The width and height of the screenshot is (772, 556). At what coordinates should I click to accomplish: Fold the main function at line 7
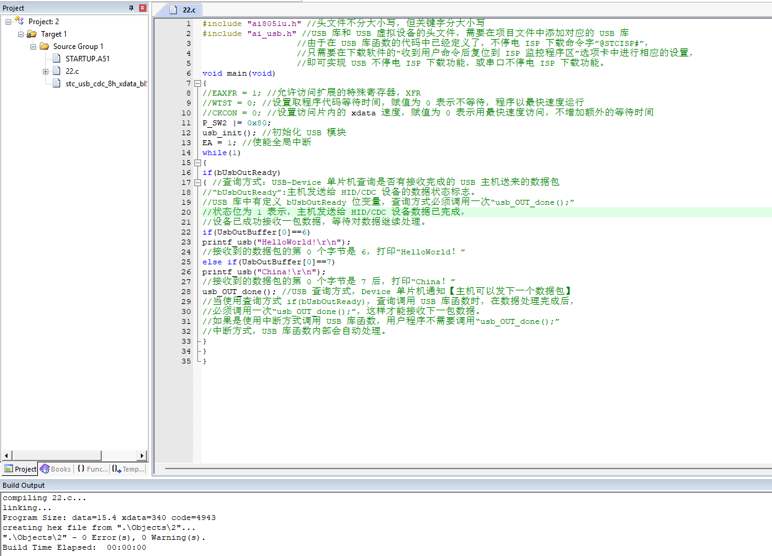tap(197, 83)
